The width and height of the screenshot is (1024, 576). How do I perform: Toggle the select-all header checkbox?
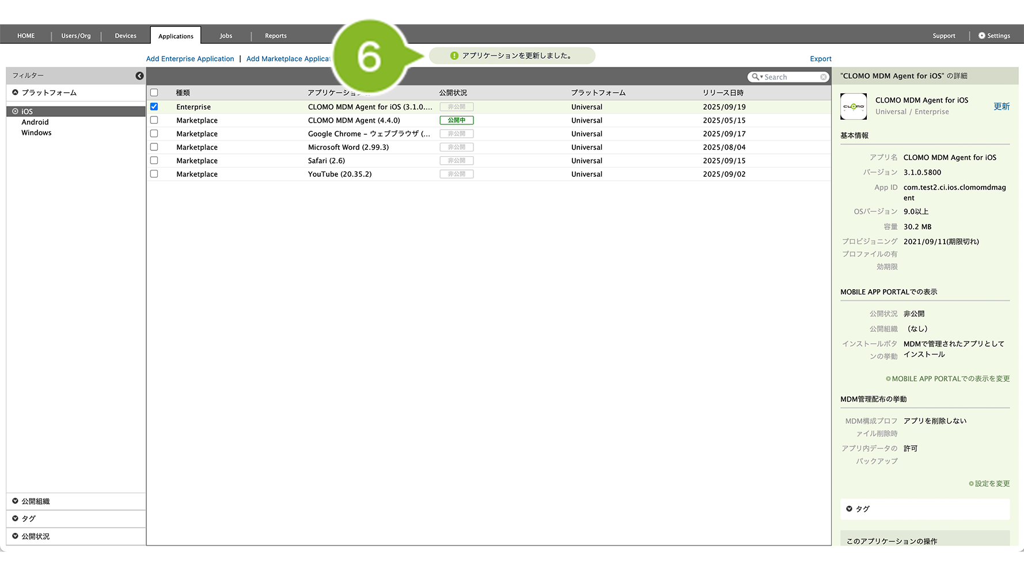click(154, 93)
